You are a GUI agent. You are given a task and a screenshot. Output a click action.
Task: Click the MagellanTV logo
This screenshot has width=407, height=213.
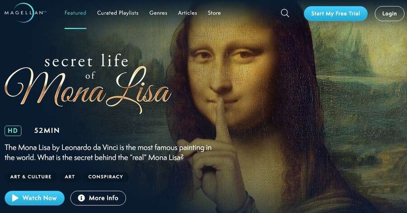pos(25,13)
